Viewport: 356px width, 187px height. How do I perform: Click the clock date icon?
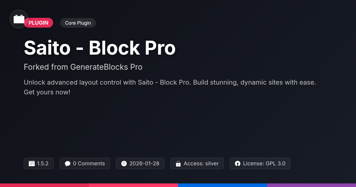(124, 164)
